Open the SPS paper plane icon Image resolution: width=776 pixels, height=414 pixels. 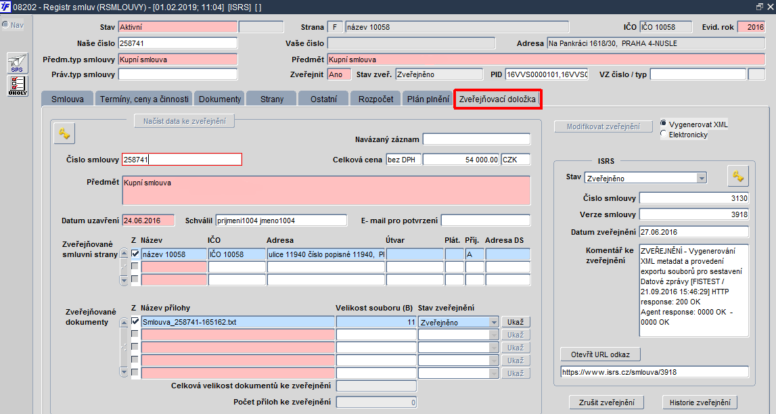point(18,64)
